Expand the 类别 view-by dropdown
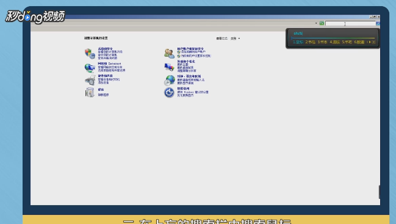This screenshot has width=396, height=224. [235, 38]
